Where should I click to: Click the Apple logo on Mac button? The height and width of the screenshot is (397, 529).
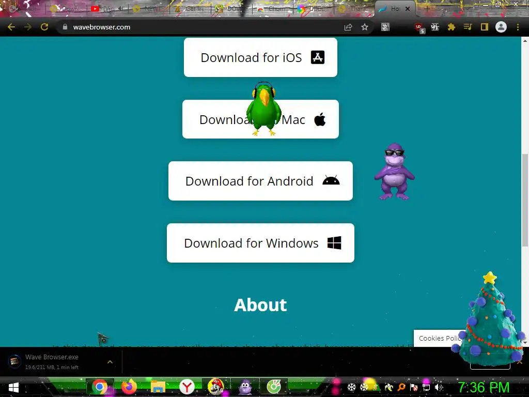tap(320, 119)
